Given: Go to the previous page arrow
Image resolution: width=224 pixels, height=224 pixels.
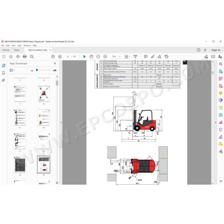Looking at the screenshot, I should coord(53,57).
